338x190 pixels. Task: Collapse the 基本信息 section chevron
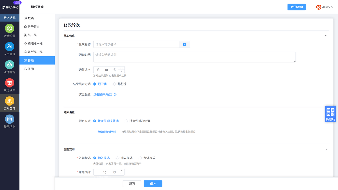pyautogui.click(x=326, y=36)
